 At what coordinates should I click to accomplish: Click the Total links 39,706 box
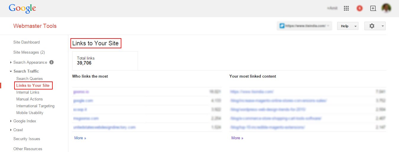coord(105,61)
